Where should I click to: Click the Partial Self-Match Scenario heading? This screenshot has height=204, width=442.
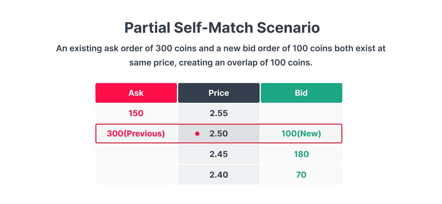tap(222, 28)
